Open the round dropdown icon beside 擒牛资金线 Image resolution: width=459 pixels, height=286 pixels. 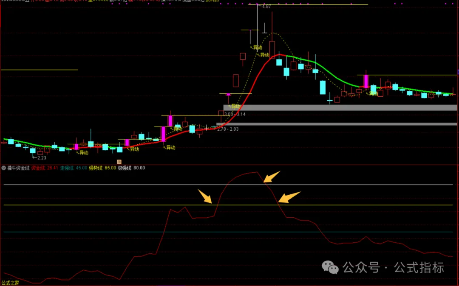point(3,168)
